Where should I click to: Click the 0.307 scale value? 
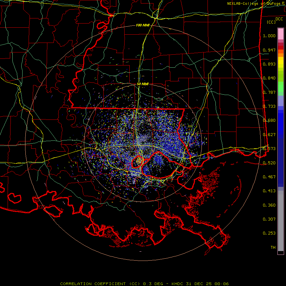pyautogui.click(x=269, y=219)
